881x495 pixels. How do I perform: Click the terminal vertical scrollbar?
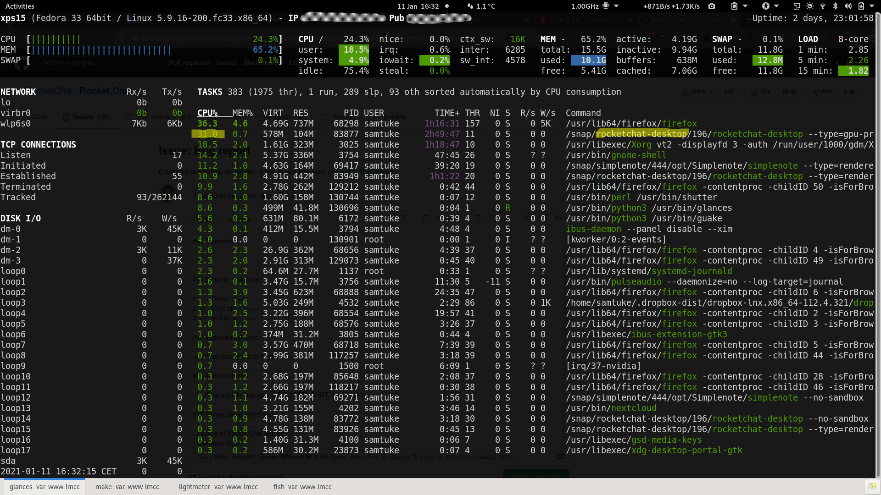click(x=878, y=245)
